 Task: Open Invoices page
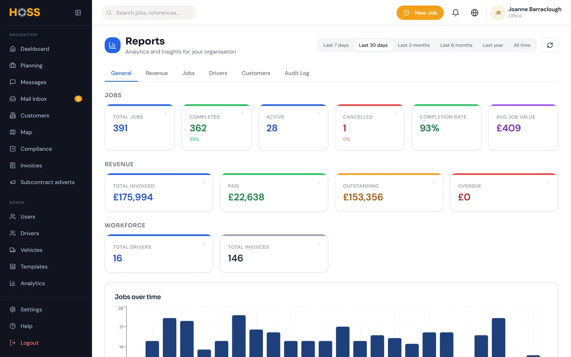46,166
